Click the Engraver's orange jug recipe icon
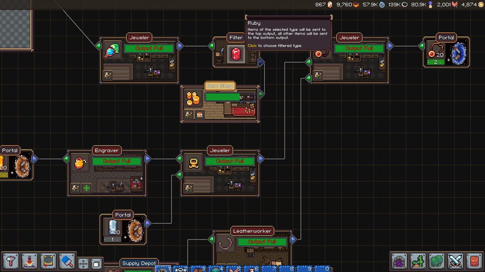Screen dimensions: 485x272 (x=80, y=163)
